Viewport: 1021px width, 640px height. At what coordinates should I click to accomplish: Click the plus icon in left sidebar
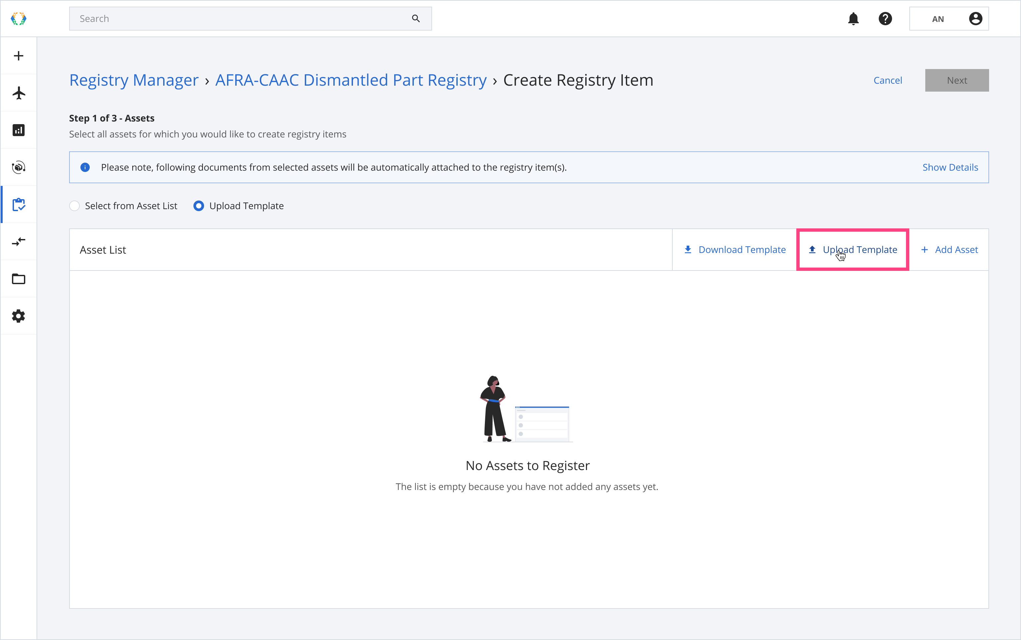(x=18, y=56)
